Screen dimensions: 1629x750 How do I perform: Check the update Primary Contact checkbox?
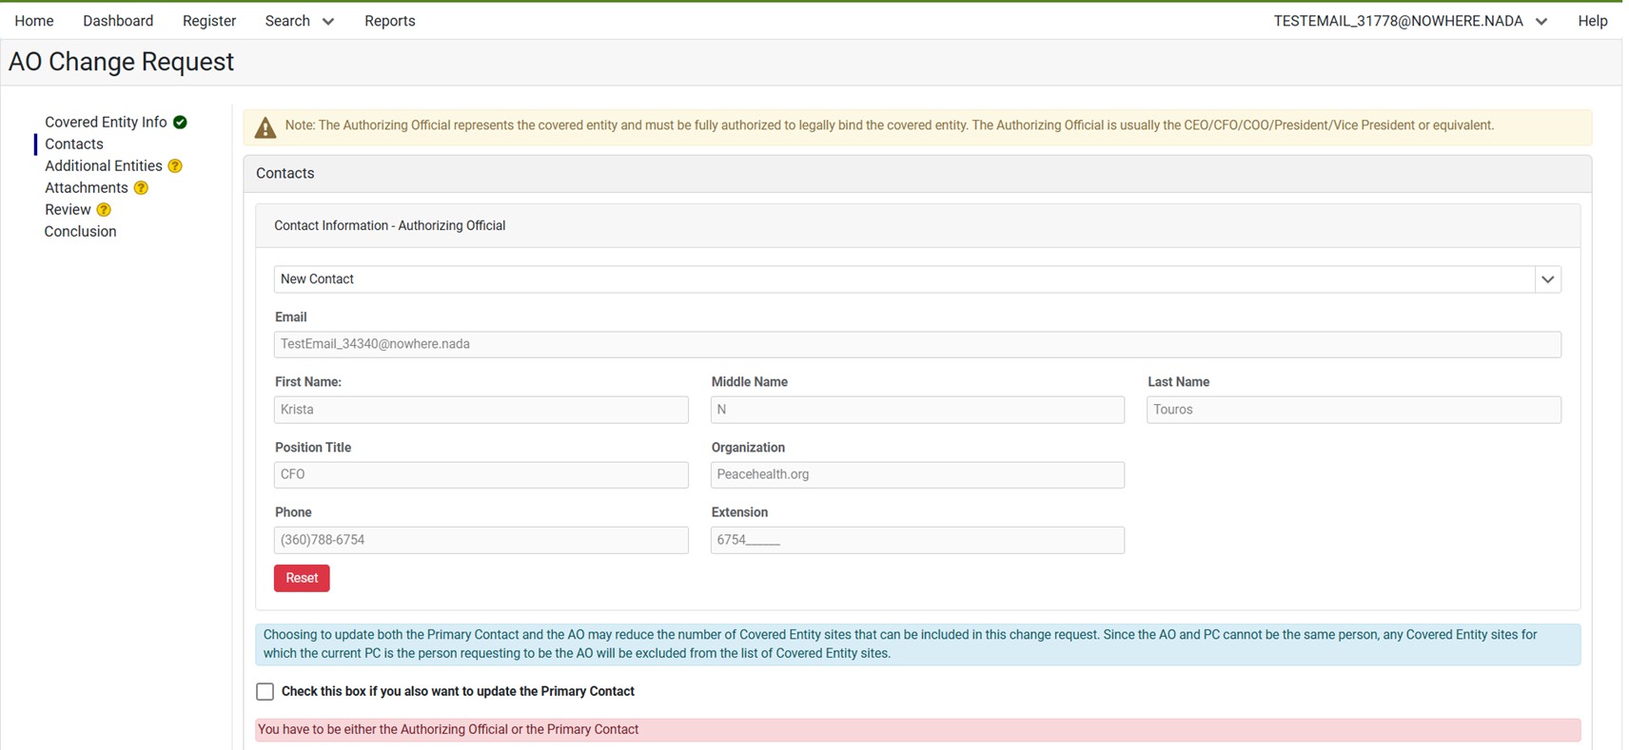point(265,692)
